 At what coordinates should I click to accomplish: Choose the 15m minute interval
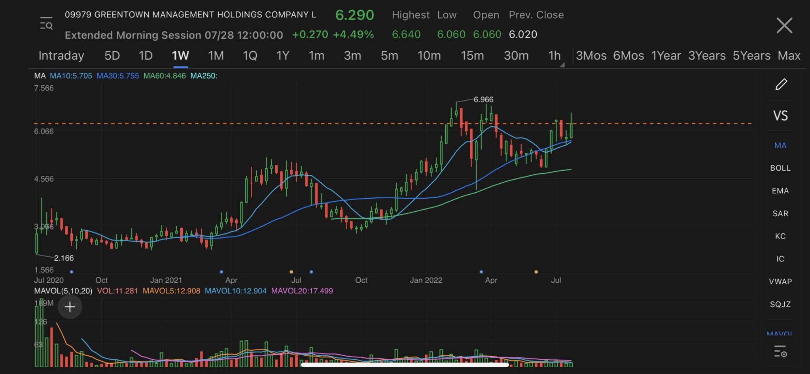click(472, 56)
